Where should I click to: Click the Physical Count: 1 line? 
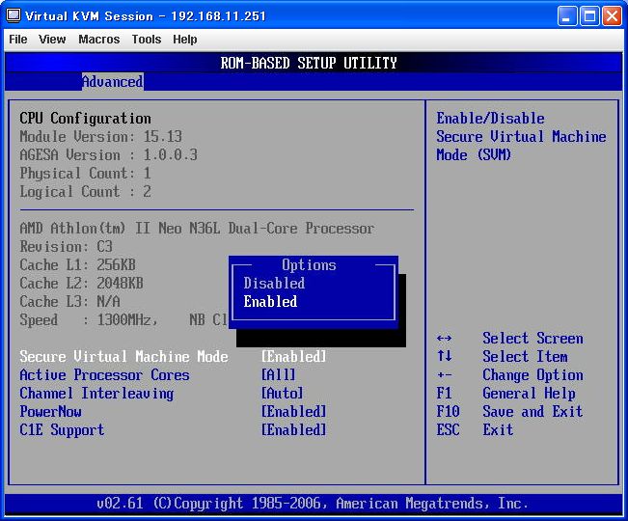(x=85, y=174)
